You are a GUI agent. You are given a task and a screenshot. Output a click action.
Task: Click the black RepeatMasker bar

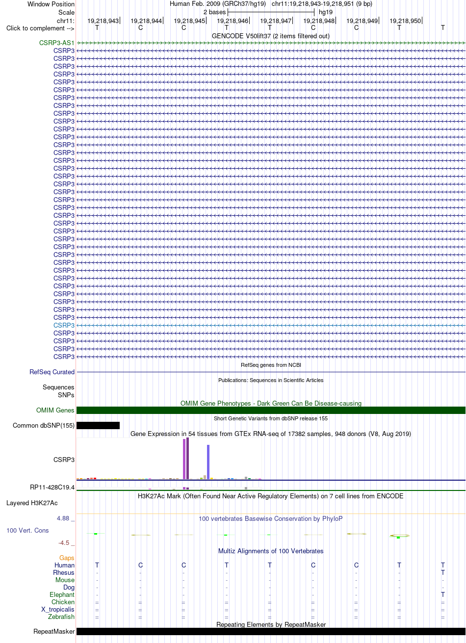coord(271,632)
